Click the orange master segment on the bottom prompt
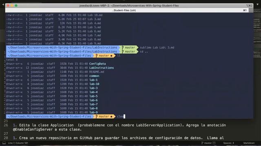261x146 pixels. click(x=104, y=116)
